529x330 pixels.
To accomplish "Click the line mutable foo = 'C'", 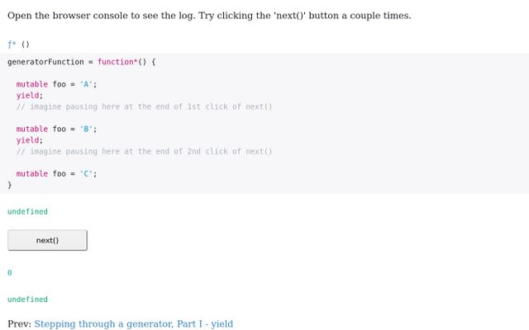I will [x=57, y=174].
